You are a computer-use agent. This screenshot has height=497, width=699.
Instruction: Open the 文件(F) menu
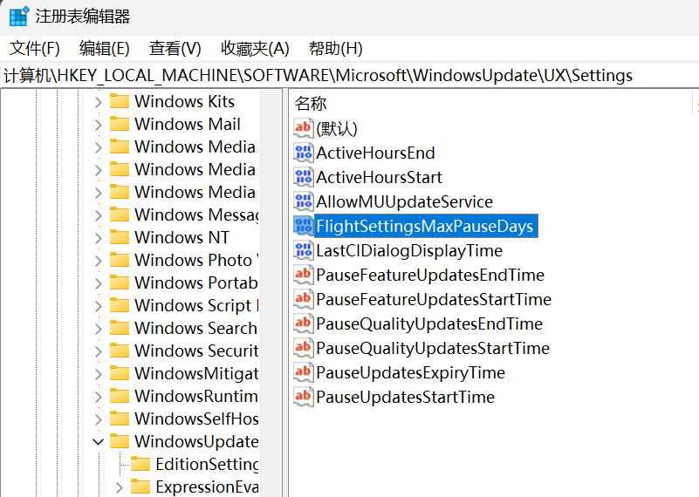(35, 48)
